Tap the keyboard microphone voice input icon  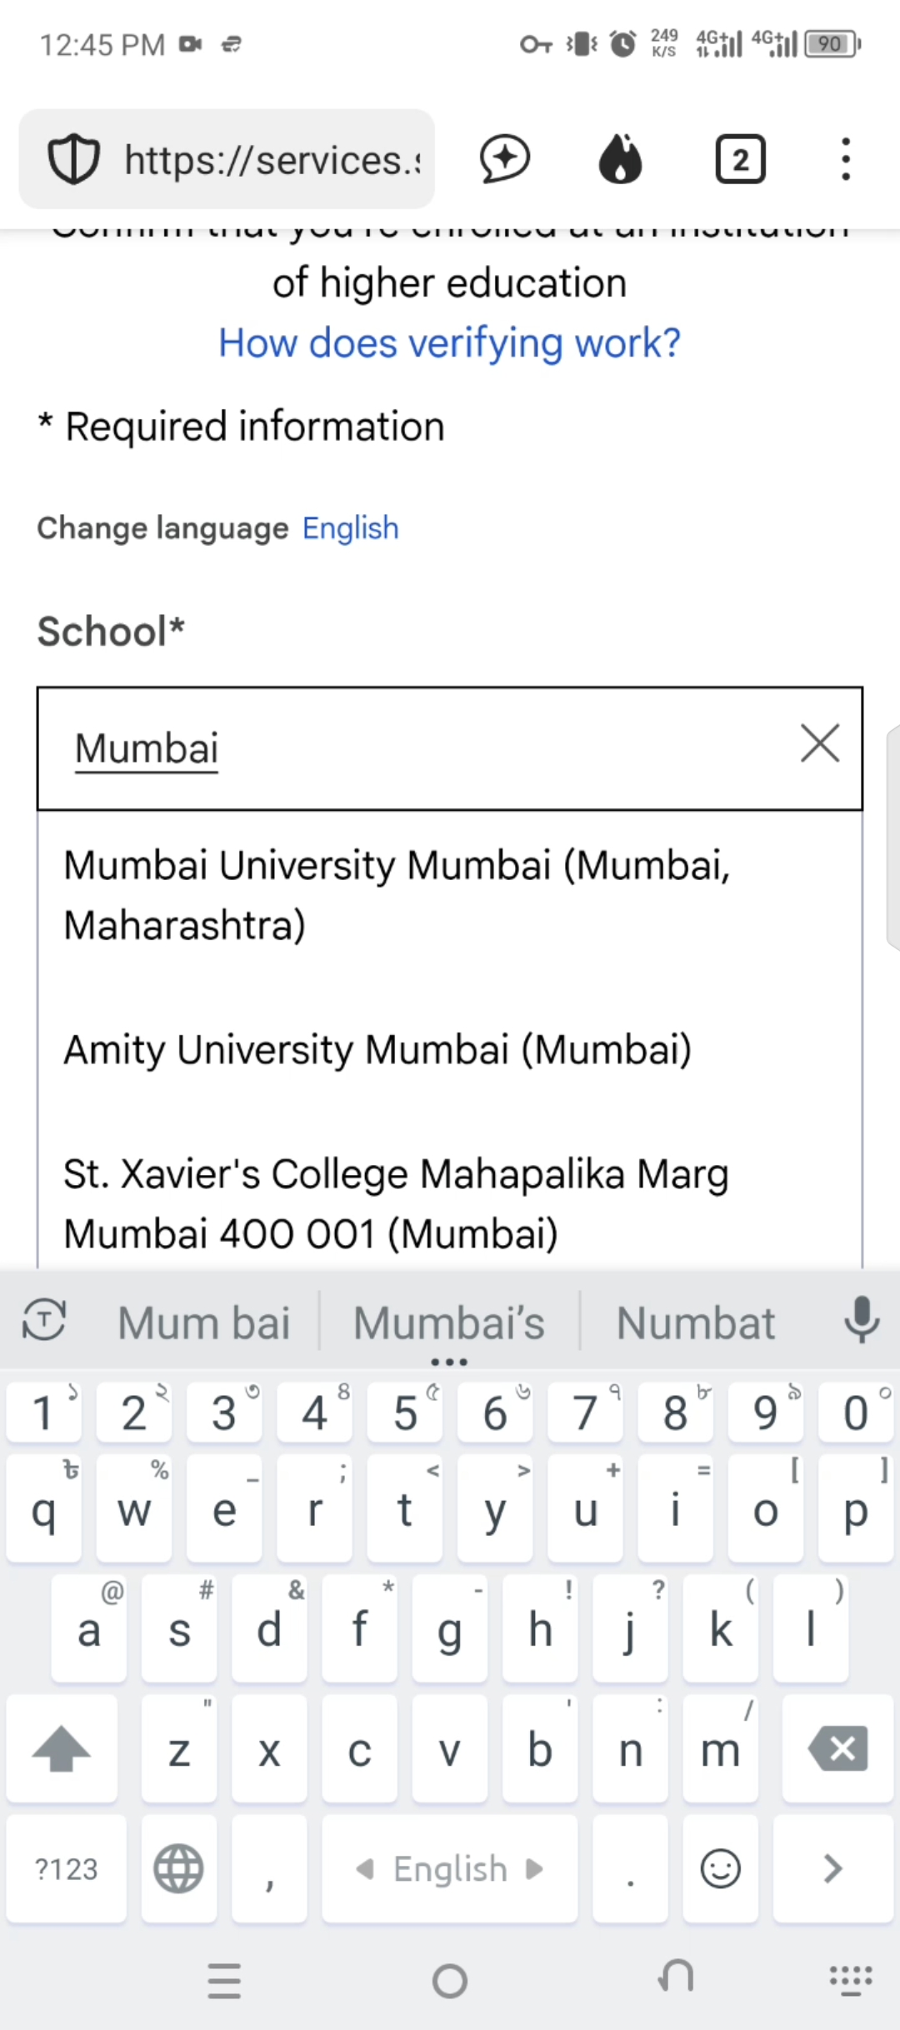coord(862,1321)
